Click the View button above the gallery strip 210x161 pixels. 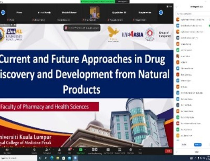coord(169,6)
